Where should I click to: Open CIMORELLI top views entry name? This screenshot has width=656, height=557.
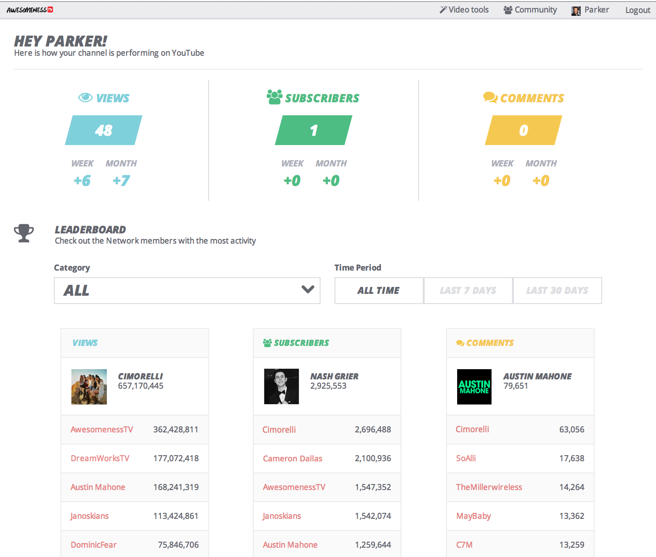tap(140, 376)
